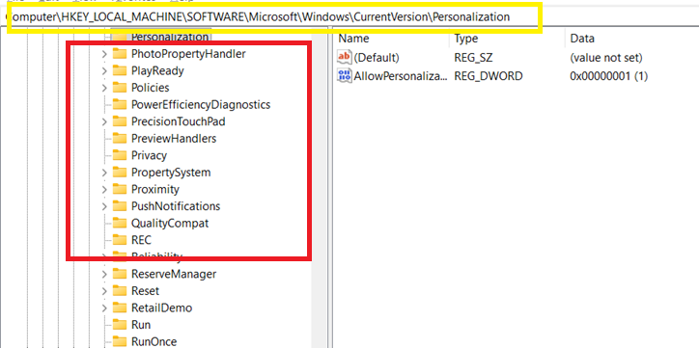Click the (Default) string value icon
This screenshot has width=699, height=348.
(345, 58)
